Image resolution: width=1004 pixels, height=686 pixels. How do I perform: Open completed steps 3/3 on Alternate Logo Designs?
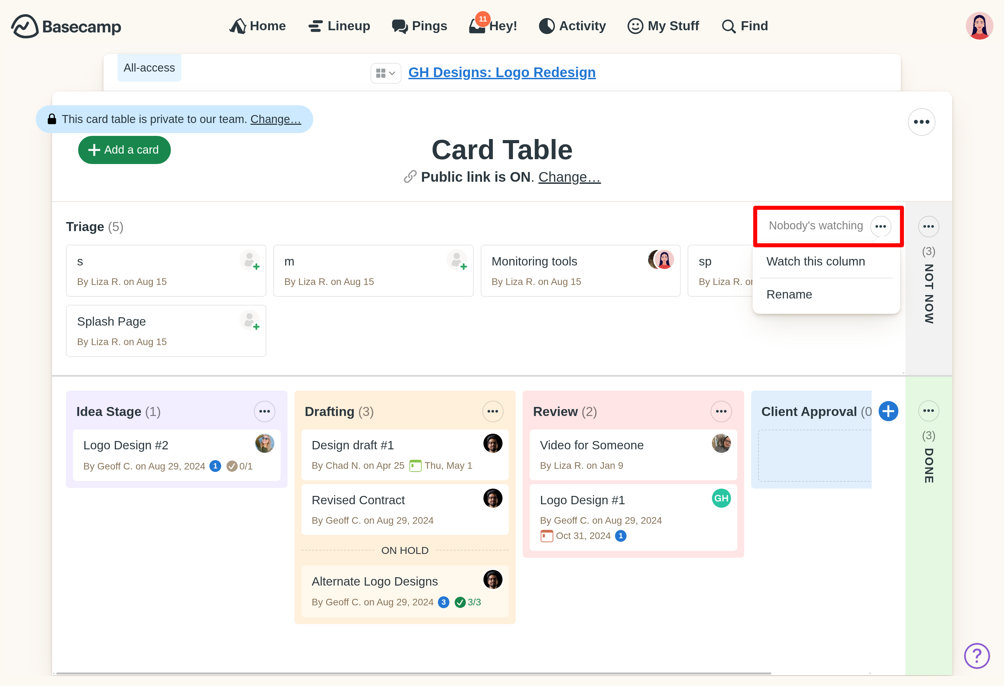468,602
